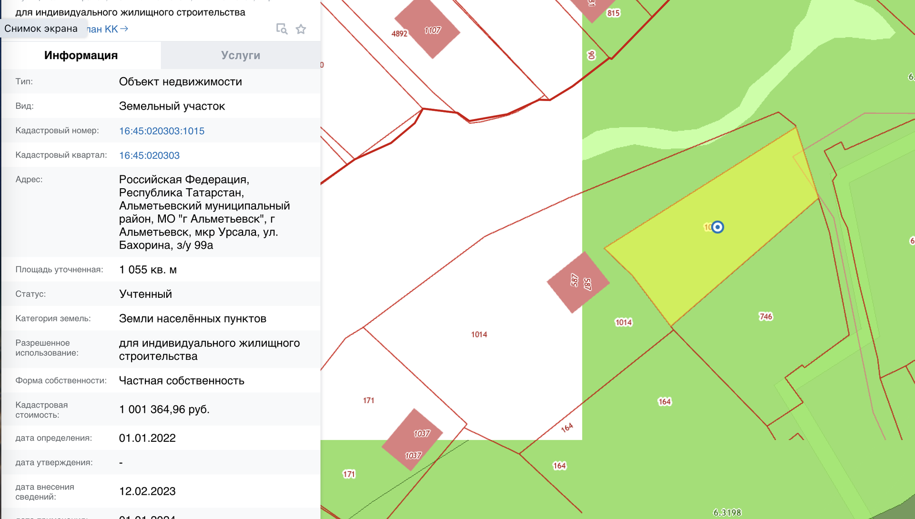This screenshot has width=915, height=519.
Task: Click parcel 746 on the map
Action: pyautogui.click(x=765, y=316)
